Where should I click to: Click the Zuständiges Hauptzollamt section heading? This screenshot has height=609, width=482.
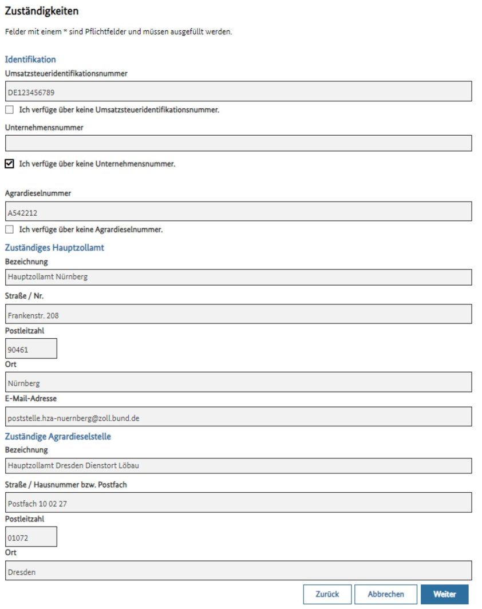[54, 248]
